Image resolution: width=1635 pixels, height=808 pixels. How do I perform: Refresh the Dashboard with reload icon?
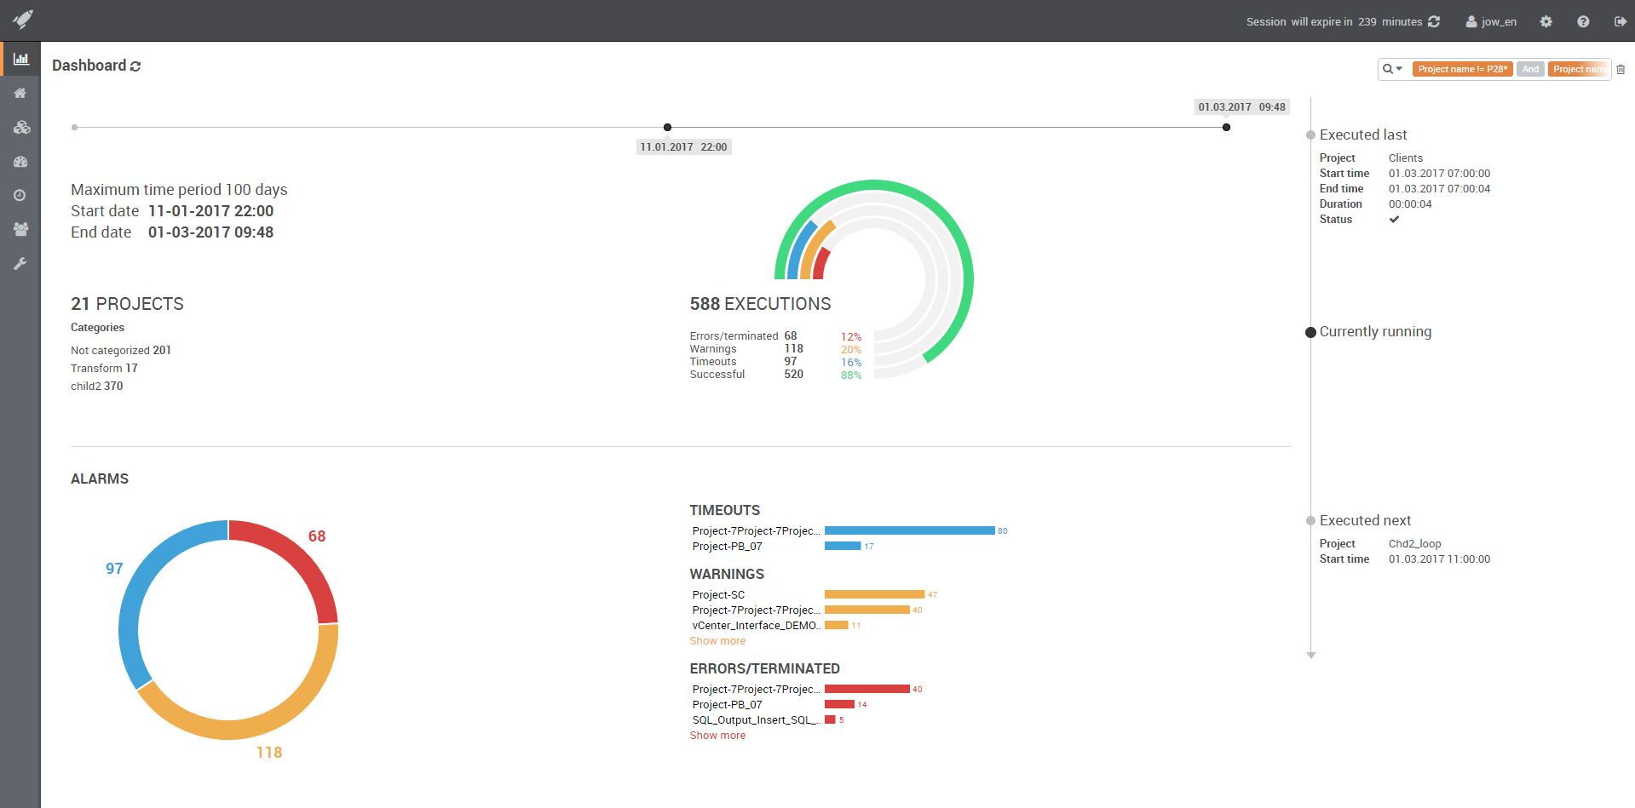pos(135,66)
